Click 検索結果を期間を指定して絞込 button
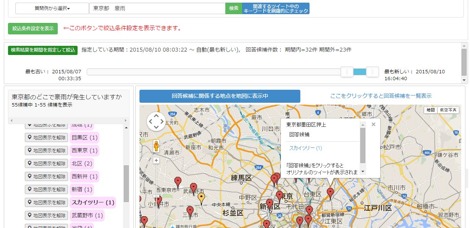The width and height of the screenshot is (470, 228). pos(43,50)
